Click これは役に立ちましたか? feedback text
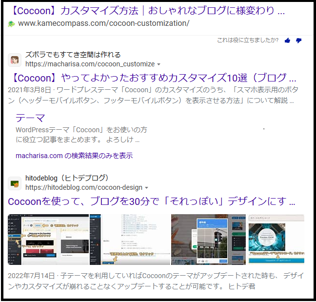The image size is (316, 302). [x=248, y=40]
